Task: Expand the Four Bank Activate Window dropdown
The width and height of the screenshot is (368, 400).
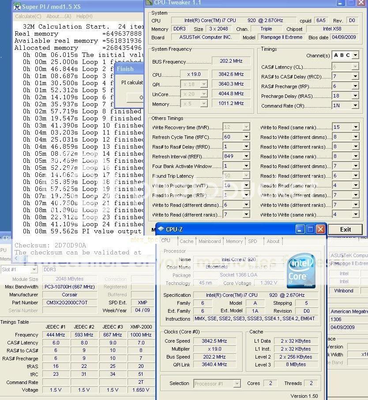Action: (246, 166)
